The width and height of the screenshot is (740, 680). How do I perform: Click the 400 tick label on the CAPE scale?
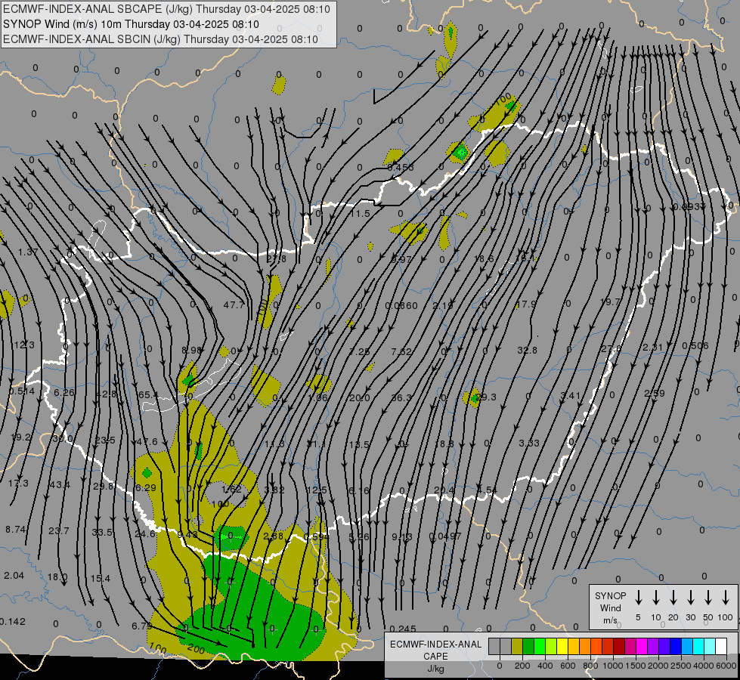pyautogui.click(x=545, y=666)
